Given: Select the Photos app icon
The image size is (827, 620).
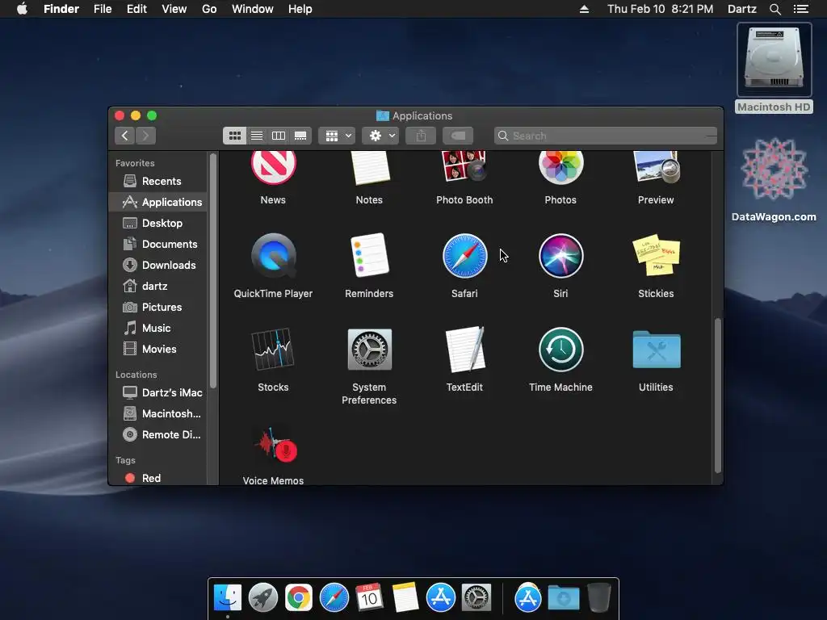Looking at the screenshot, I should (x=560, y=168).
